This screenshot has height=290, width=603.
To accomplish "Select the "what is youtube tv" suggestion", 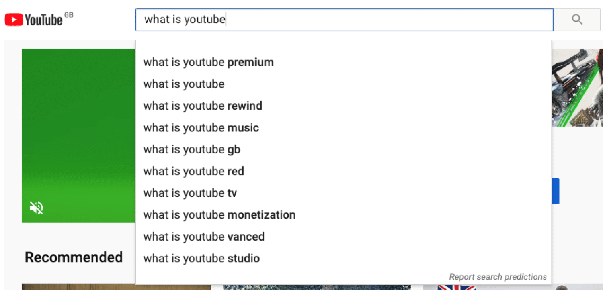I will 190,193.
